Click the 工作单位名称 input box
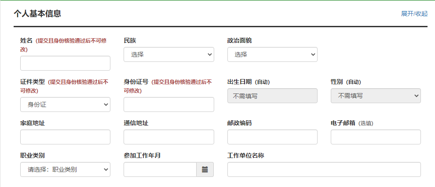Viewport: 435px width, 187px height. tap(324, 169)
